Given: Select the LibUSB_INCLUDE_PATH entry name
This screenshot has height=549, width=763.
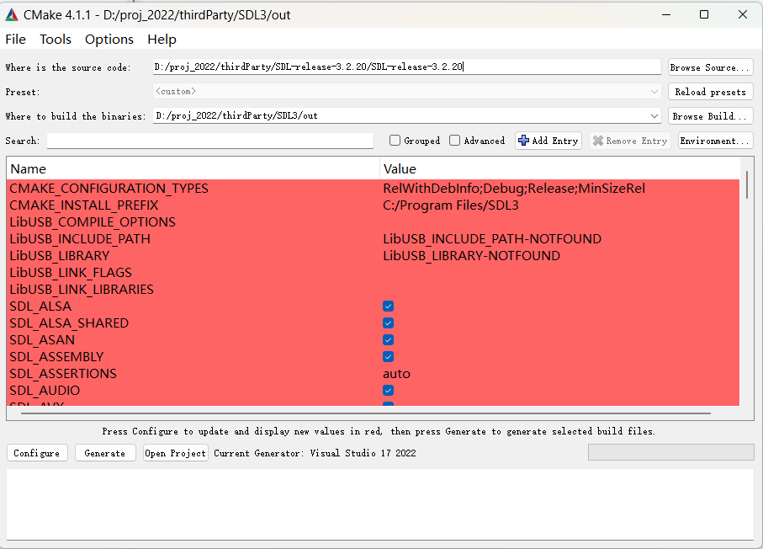Looking at the screenshot, I should pos(80,238).
